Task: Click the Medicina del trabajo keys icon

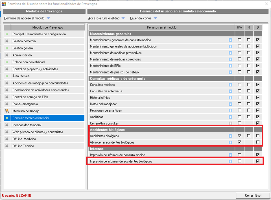Action: tap(7, 111)
